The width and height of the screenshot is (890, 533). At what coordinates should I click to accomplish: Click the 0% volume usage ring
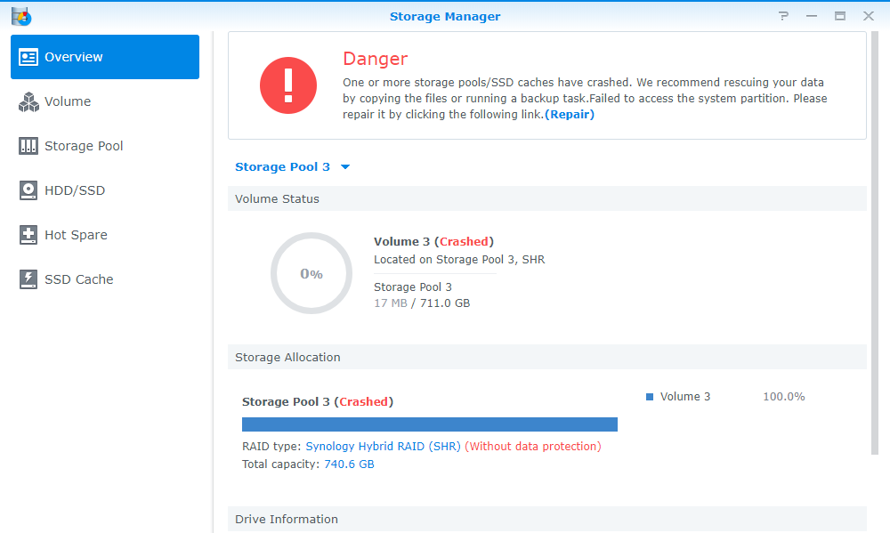311,273
